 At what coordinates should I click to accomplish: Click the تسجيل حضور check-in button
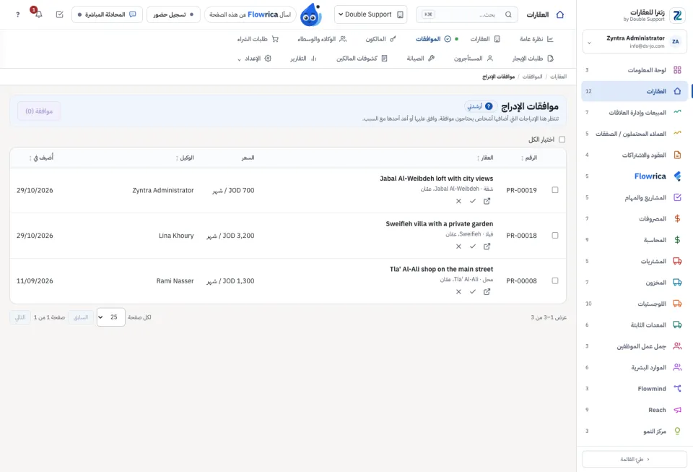click(x=173, y=14)
